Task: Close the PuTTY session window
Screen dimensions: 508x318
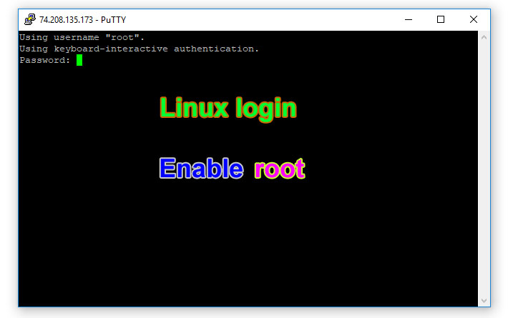Action: (x=474, y=19)
